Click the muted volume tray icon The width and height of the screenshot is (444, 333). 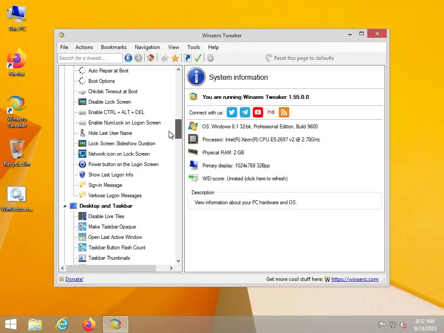click(403, 325)
